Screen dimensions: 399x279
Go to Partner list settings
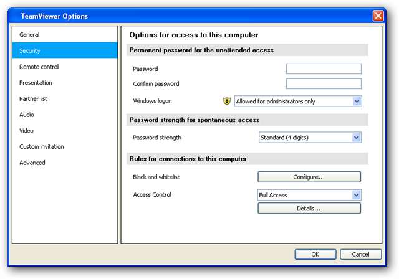point(33,99)
